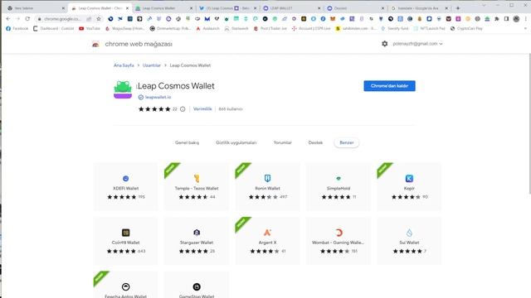This screenshot has height=298, width=531.
Task: Open the Facebook bookmark
Action: tap(17, 29)
